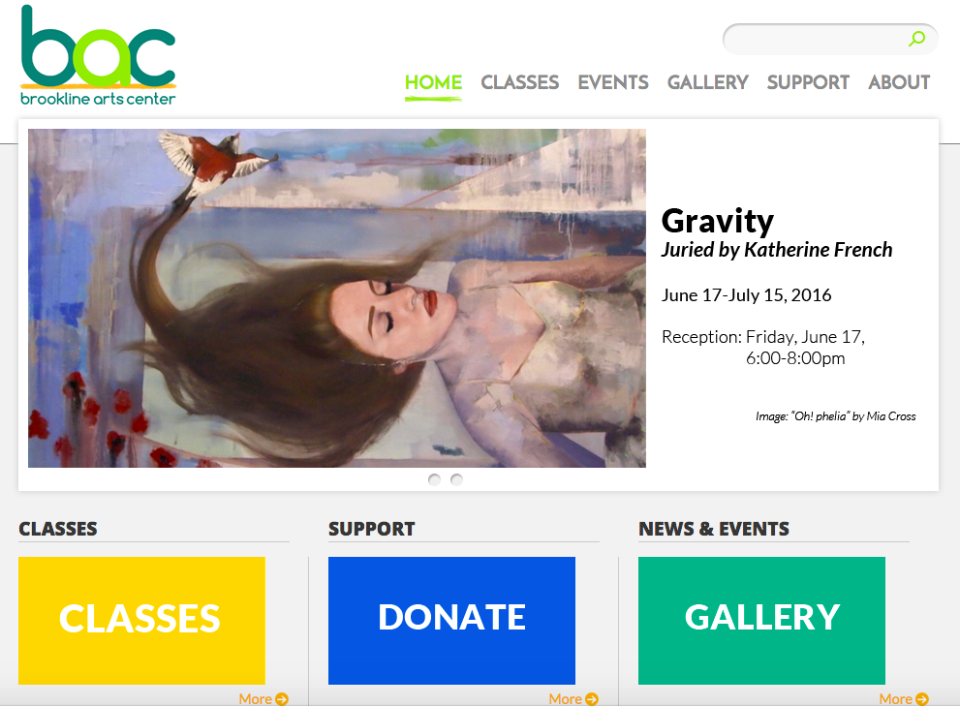Viewport: 960px width, 706px height.
Task: Go to the Events menu
Action: pyautogui.click(x=613, y=82)
